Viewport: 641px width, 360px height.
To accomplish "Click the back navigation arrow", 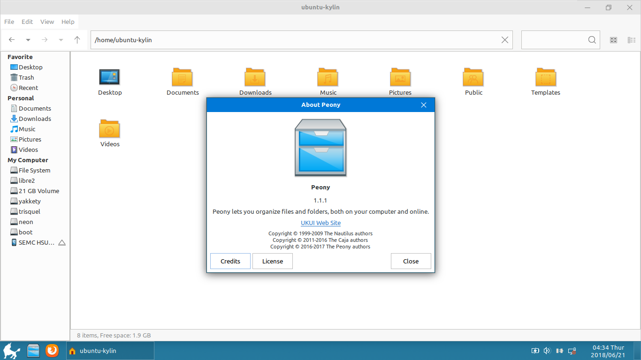I will [x=11, y=40].
